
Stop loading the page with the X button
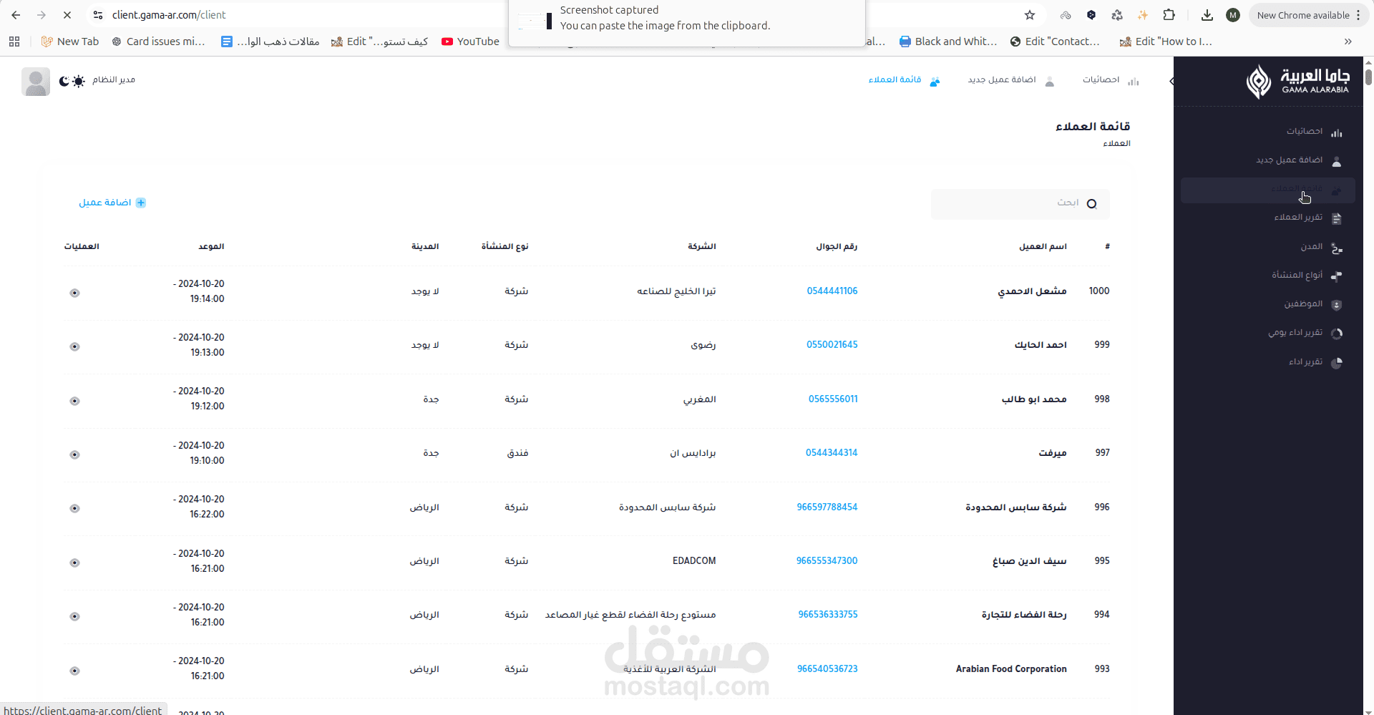tap(67, 15)
